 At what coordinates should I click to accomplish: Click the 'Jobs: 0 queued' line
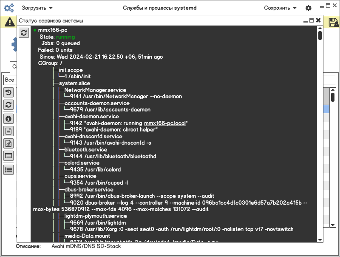point(61,43)
